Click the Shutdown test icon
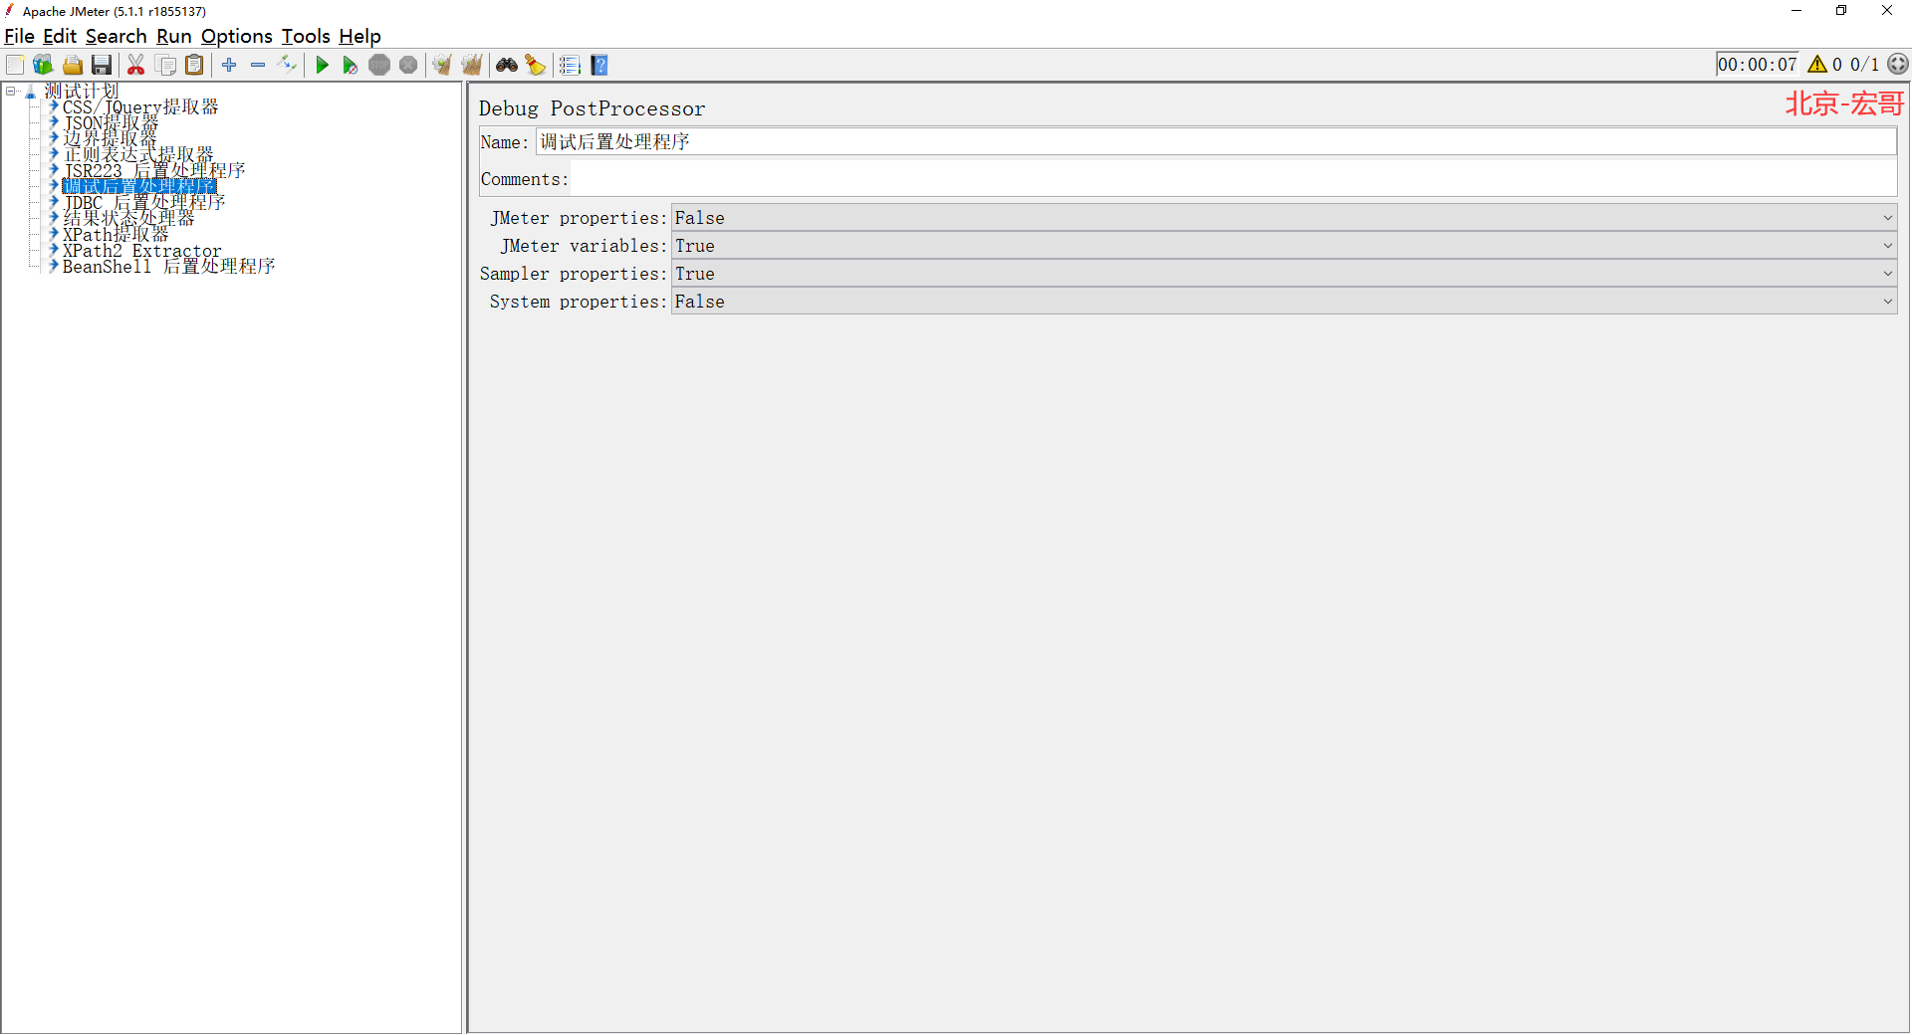 408,65
